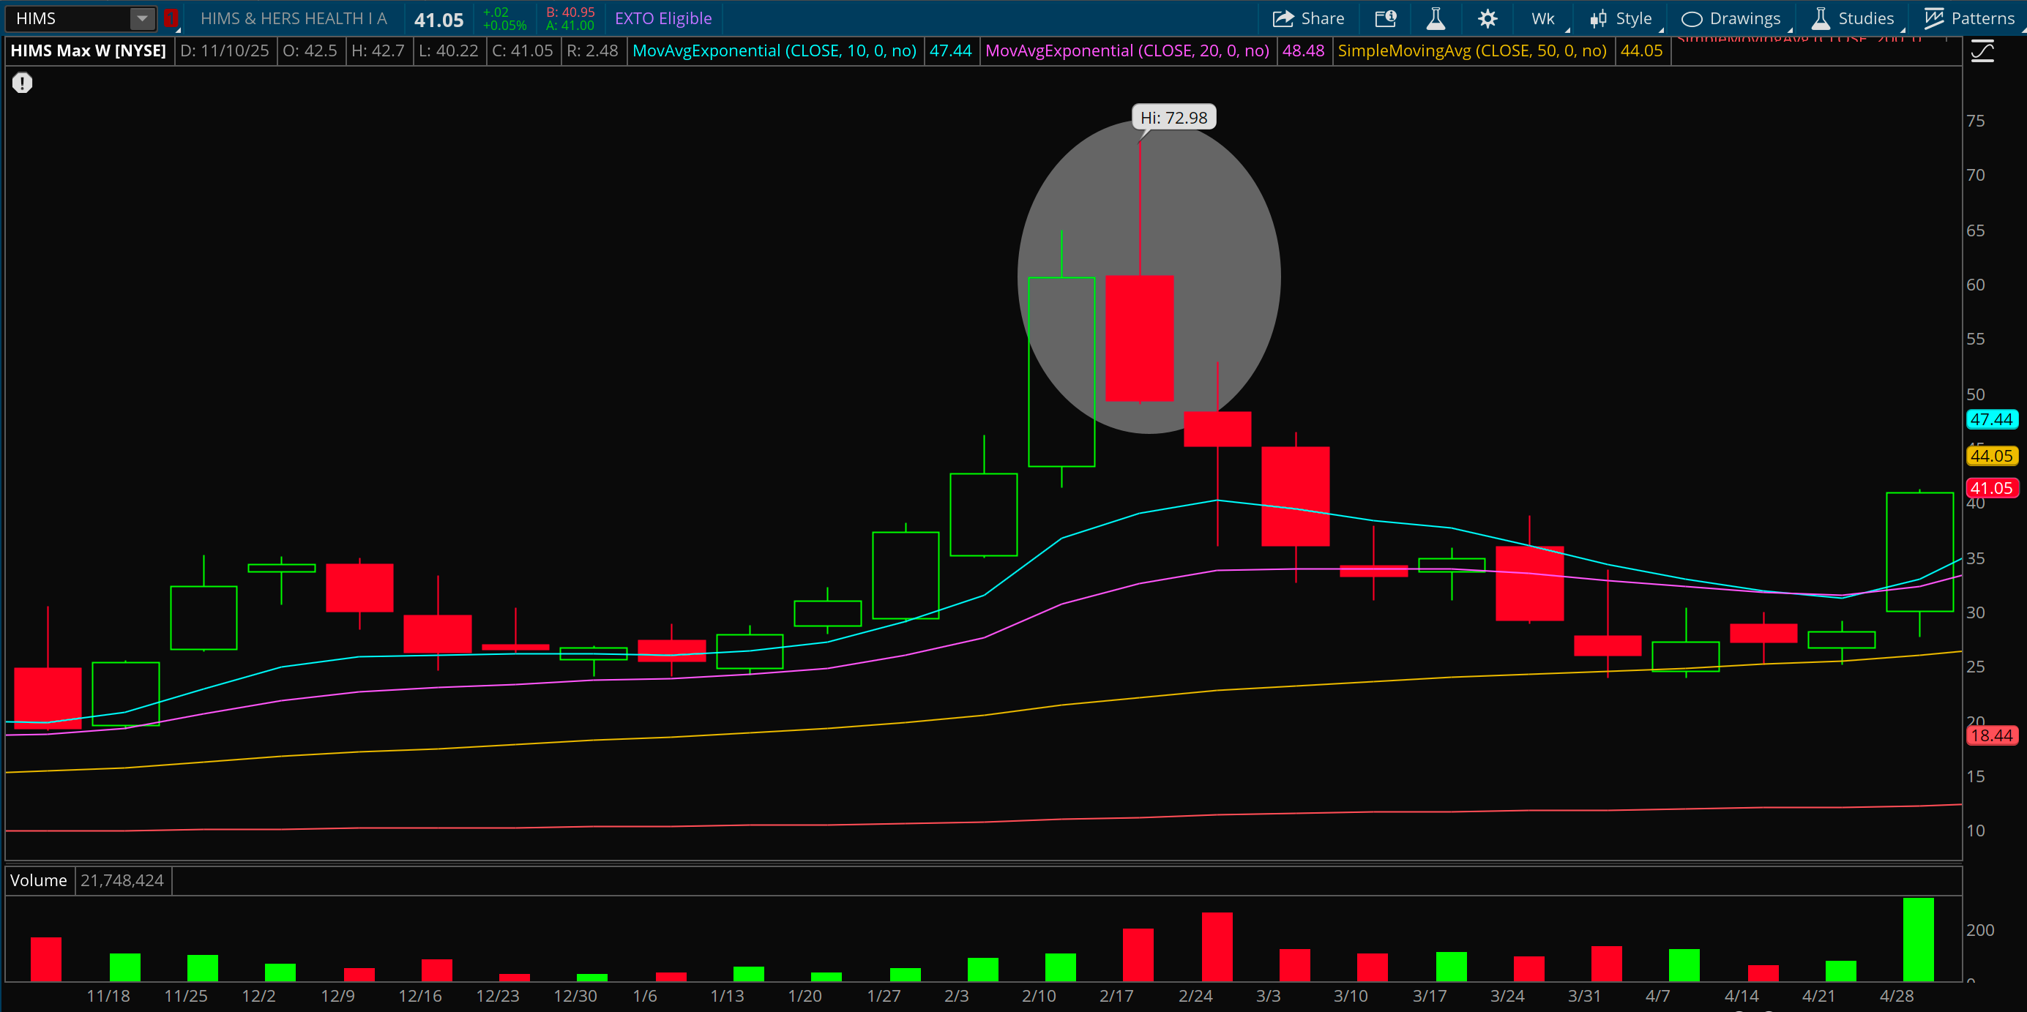Image resolution: width=2027 pixels, height=1012 pixels.
Task: Click the Share arrow icon
Action: (x=1283, y=18)
